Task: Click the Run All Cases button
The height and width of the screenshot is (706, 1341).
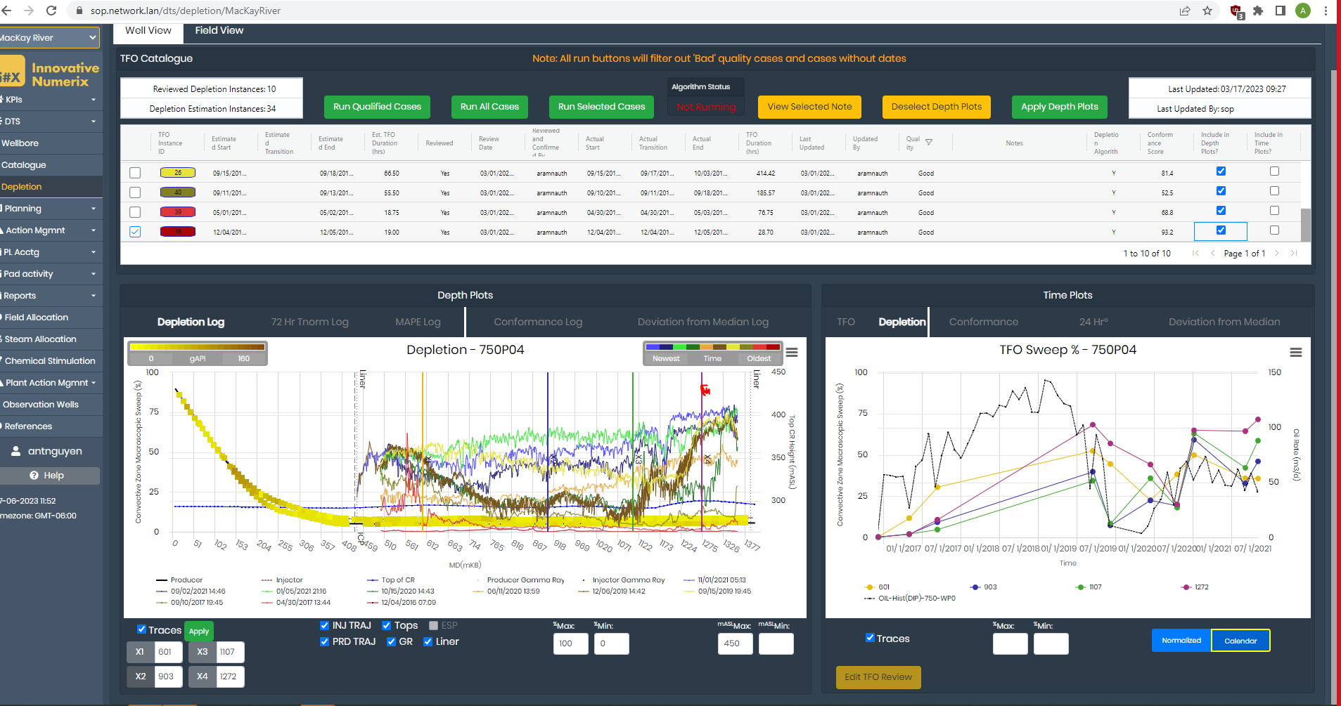Action: click(x=489, y=107)
